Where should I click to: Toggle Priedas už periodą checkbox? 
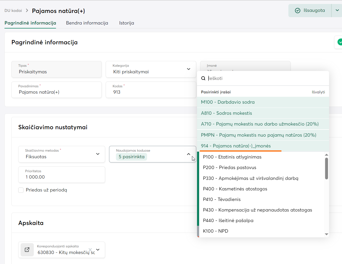21,190
